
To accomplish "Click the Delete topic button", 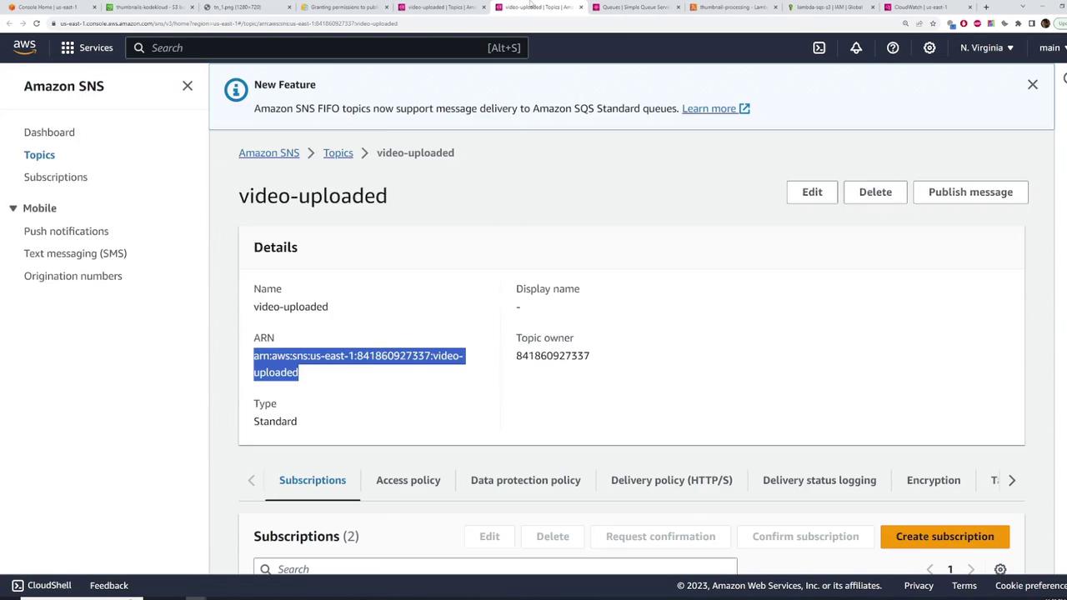I will pyautogui.click(x=875, y=192).
